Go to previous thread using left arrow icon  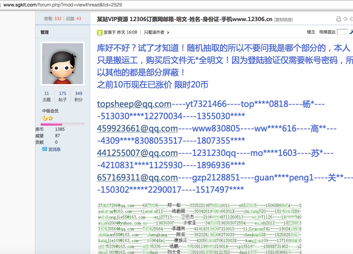[x=346, y=19]
